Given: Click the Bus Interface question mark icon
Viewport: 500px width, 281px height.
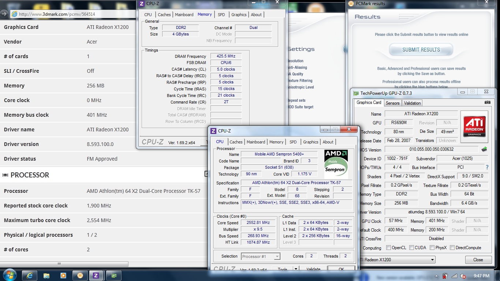Looking at the screenshot, I should click(x=487, y=167).
